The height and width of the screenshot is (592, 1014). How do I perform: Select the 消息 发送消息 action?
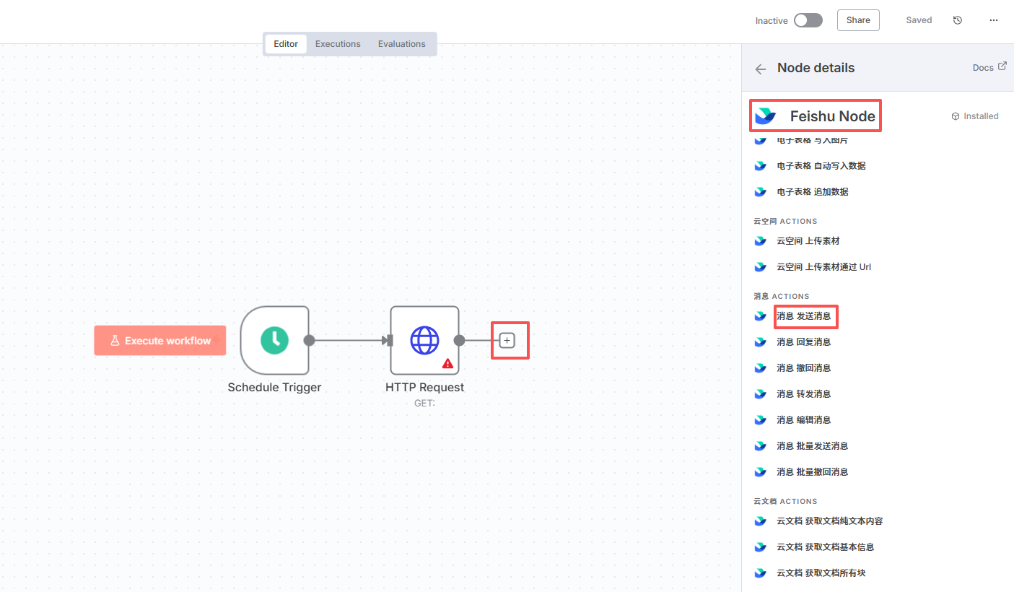coord(803,316)
